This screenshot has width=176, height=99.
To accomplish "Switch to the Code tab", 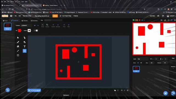I will [5, 21].
